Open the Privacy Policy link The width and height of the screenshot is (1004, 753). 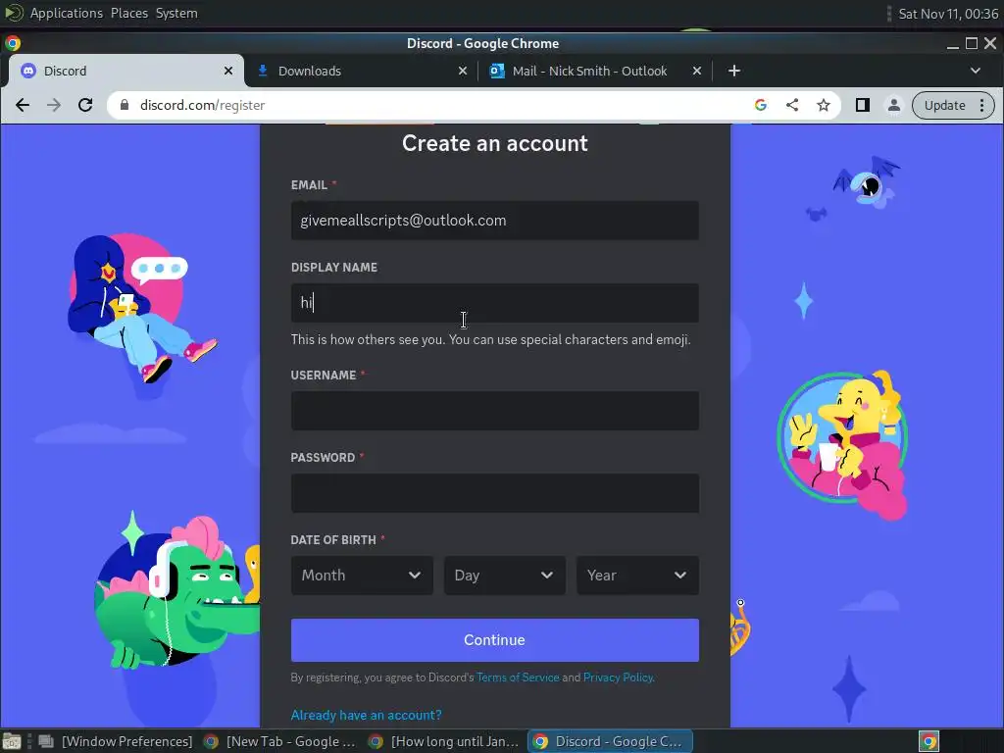[x=619, y=678]
